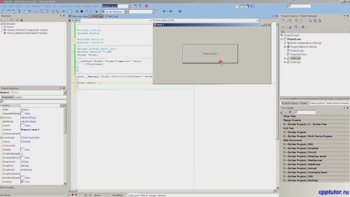Click the Expand all icon in Project Manager toolbar

[x=315, y=21]
